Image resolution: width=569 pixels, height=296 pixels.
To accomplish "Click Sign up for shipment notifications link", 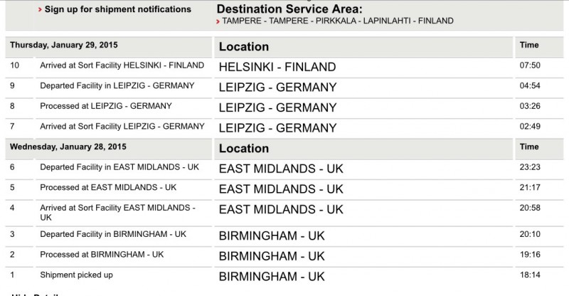I will click(x=117, y=10).
